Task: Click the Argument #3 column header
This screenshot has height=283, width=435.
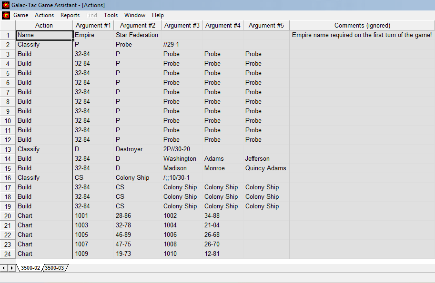Action: (182, 25)
